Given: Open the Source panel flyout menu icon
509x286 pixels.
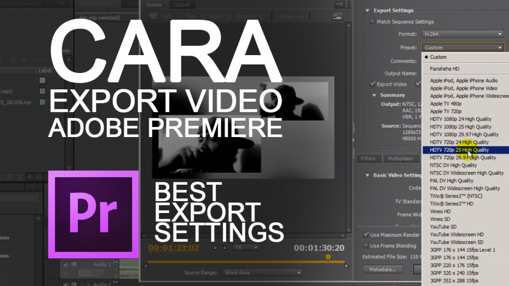Looking at the screenshot, I should pyautogui.click(x=340, y=4).
